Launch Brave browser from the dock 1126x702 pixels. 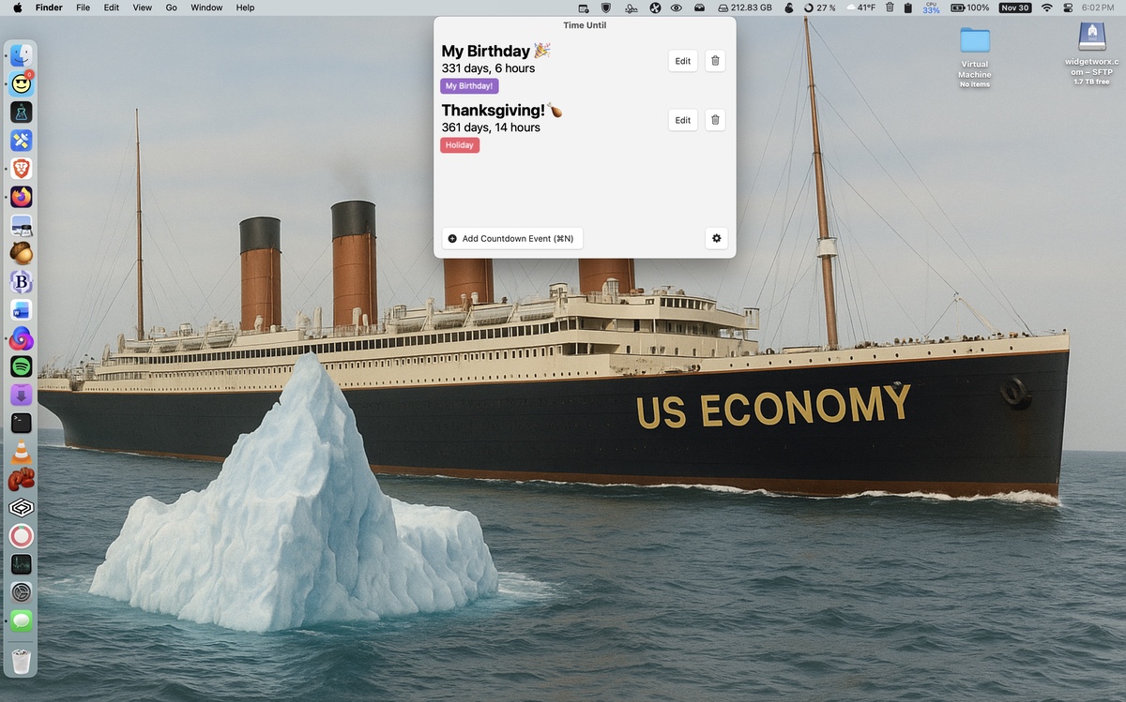click(x=22, y=169)
